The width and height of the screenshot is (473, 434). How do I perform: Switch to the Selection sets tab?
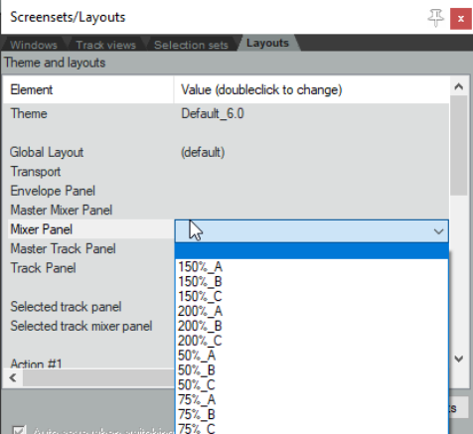[191, 45]
